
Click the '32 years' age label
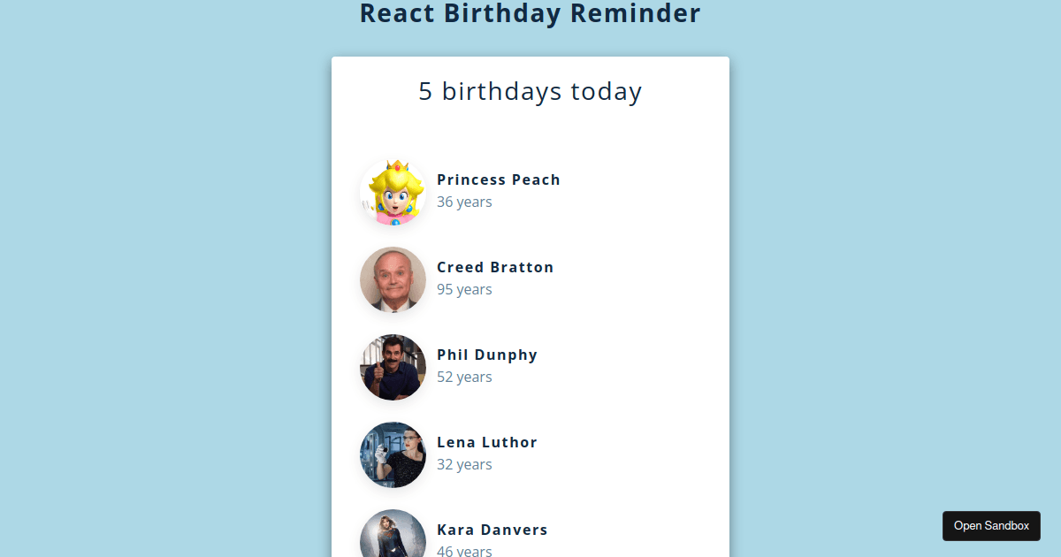(464, 464)
